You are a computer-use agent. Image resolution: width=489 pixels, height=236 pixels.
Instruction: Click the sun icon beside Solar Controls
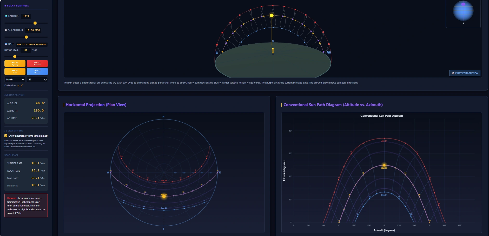tap(5, 6)
